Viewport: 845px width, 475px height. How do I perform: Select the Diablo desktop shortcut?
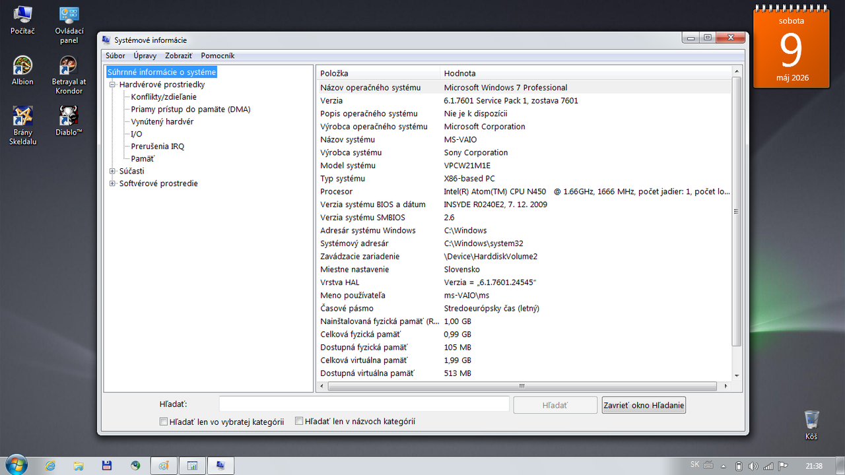point(69,121)
